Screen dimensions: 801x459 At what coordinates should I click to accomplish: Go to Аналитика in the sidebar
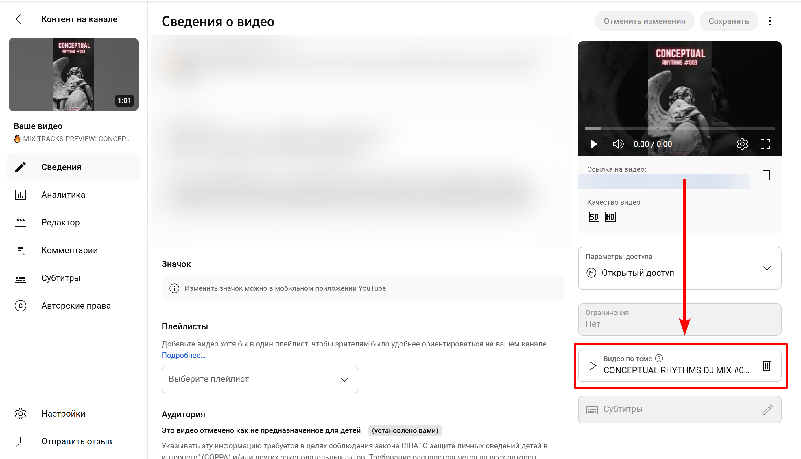click(x=63, y=195)
